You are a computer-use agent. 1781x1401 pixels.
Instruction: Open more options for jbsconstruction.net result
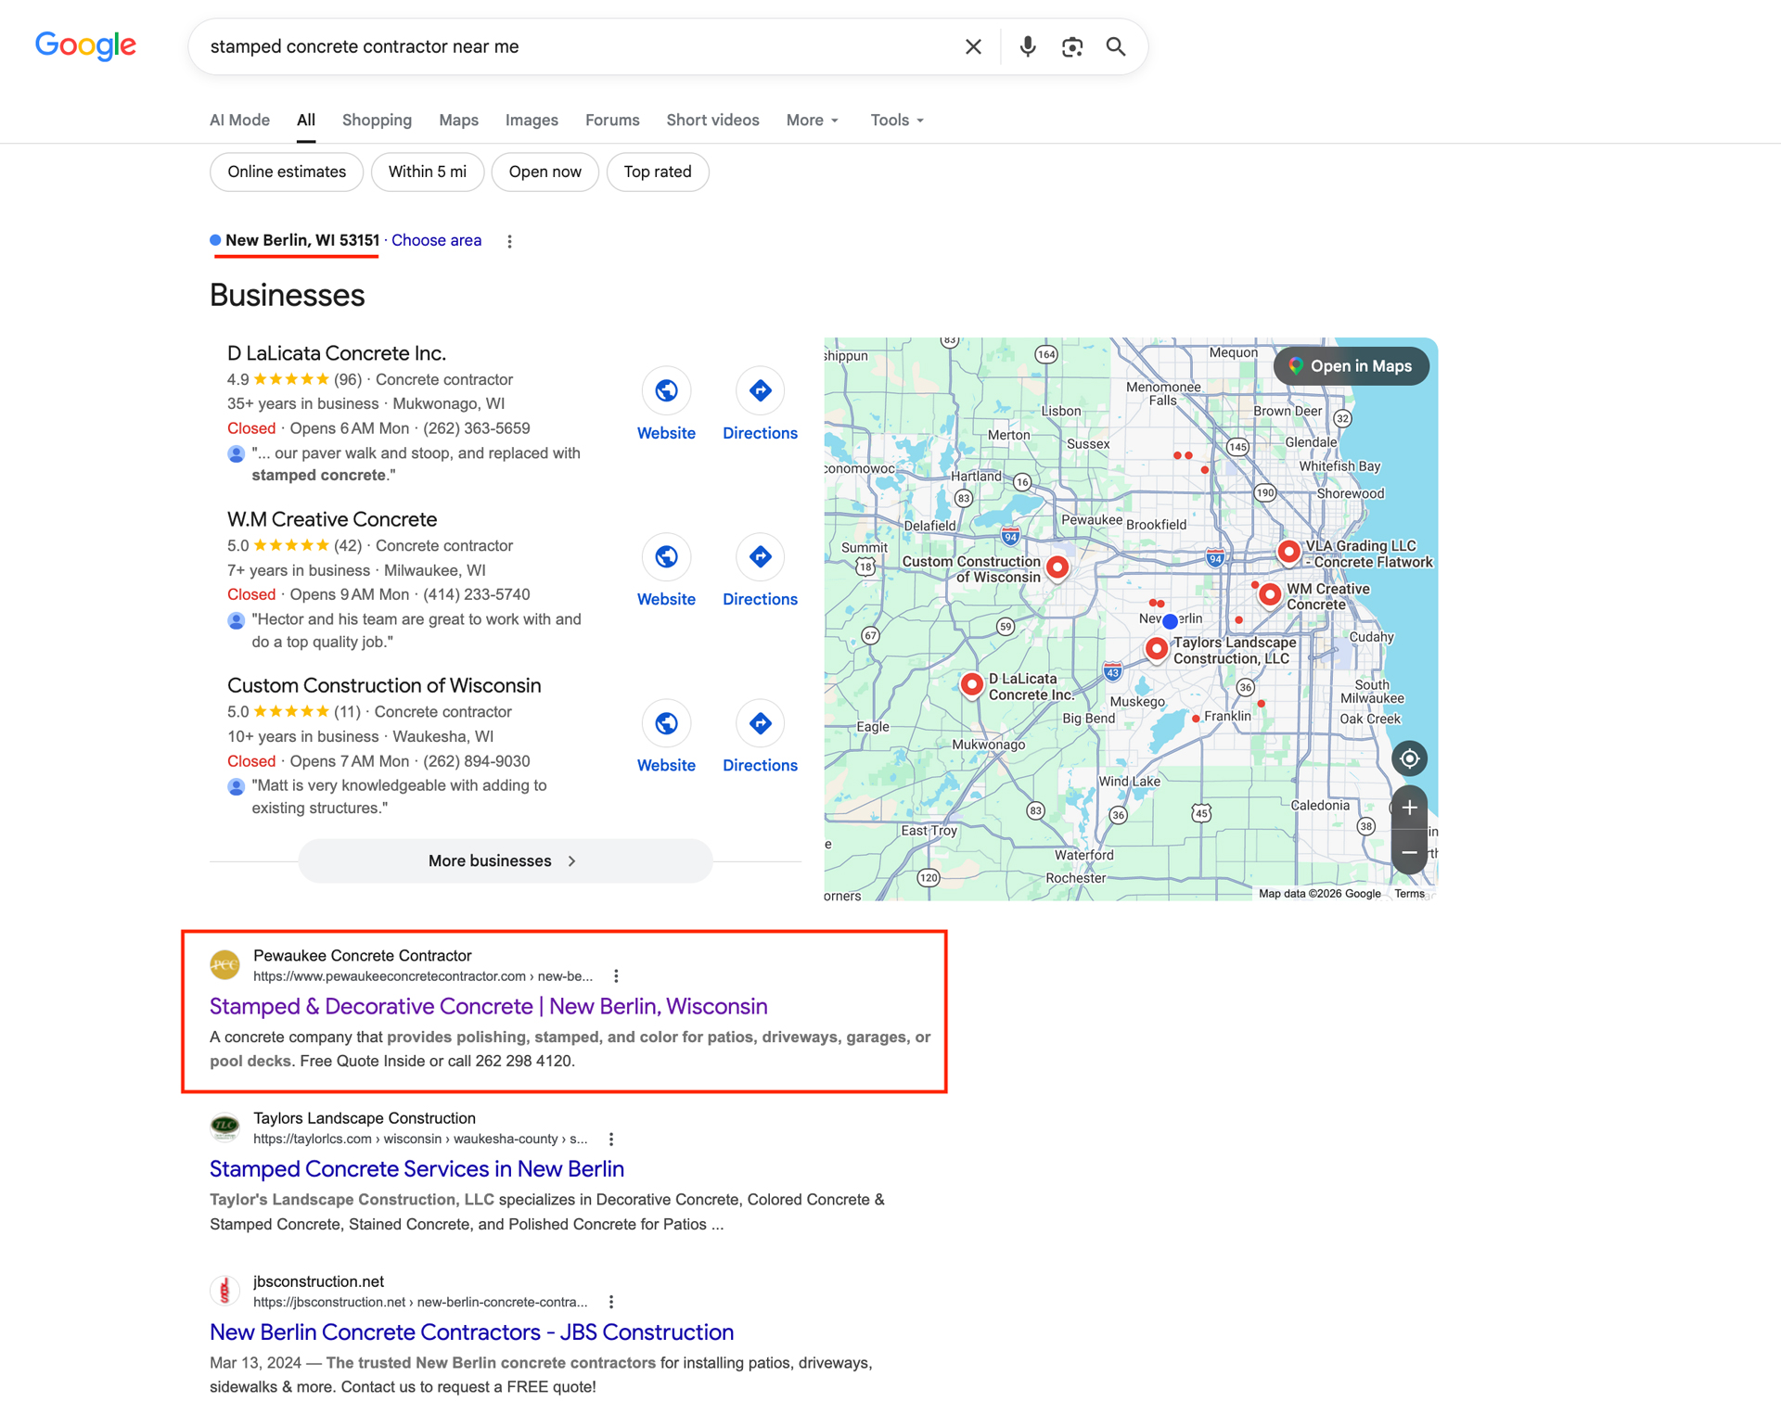click(610, 1302)
